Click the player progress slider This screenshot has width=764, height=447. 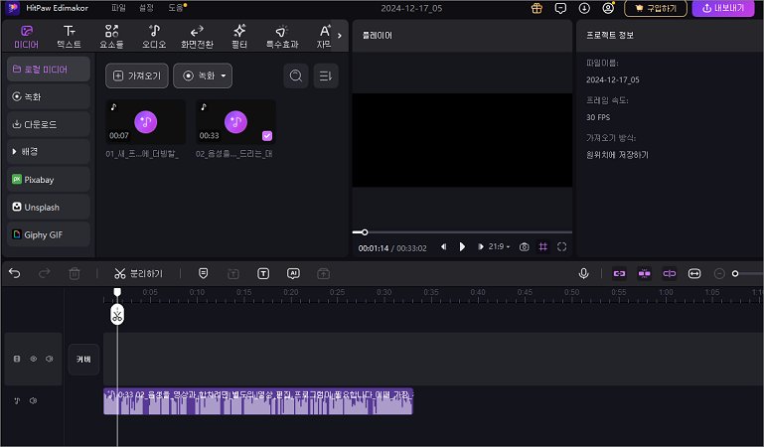(x=462, y=231)
